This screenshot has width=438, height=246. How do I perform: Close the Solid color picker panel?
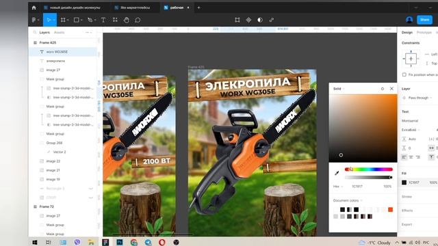click(391, 88)
